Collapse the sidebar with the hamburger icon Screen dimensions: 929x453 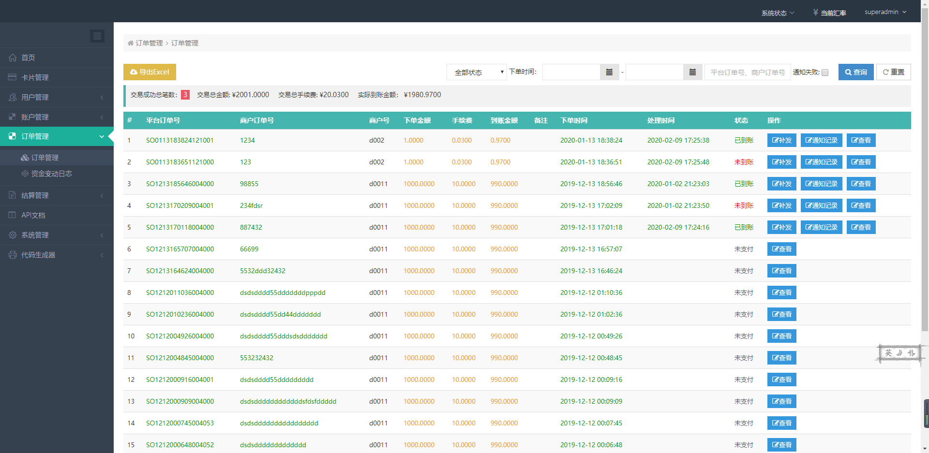(97, 36)
